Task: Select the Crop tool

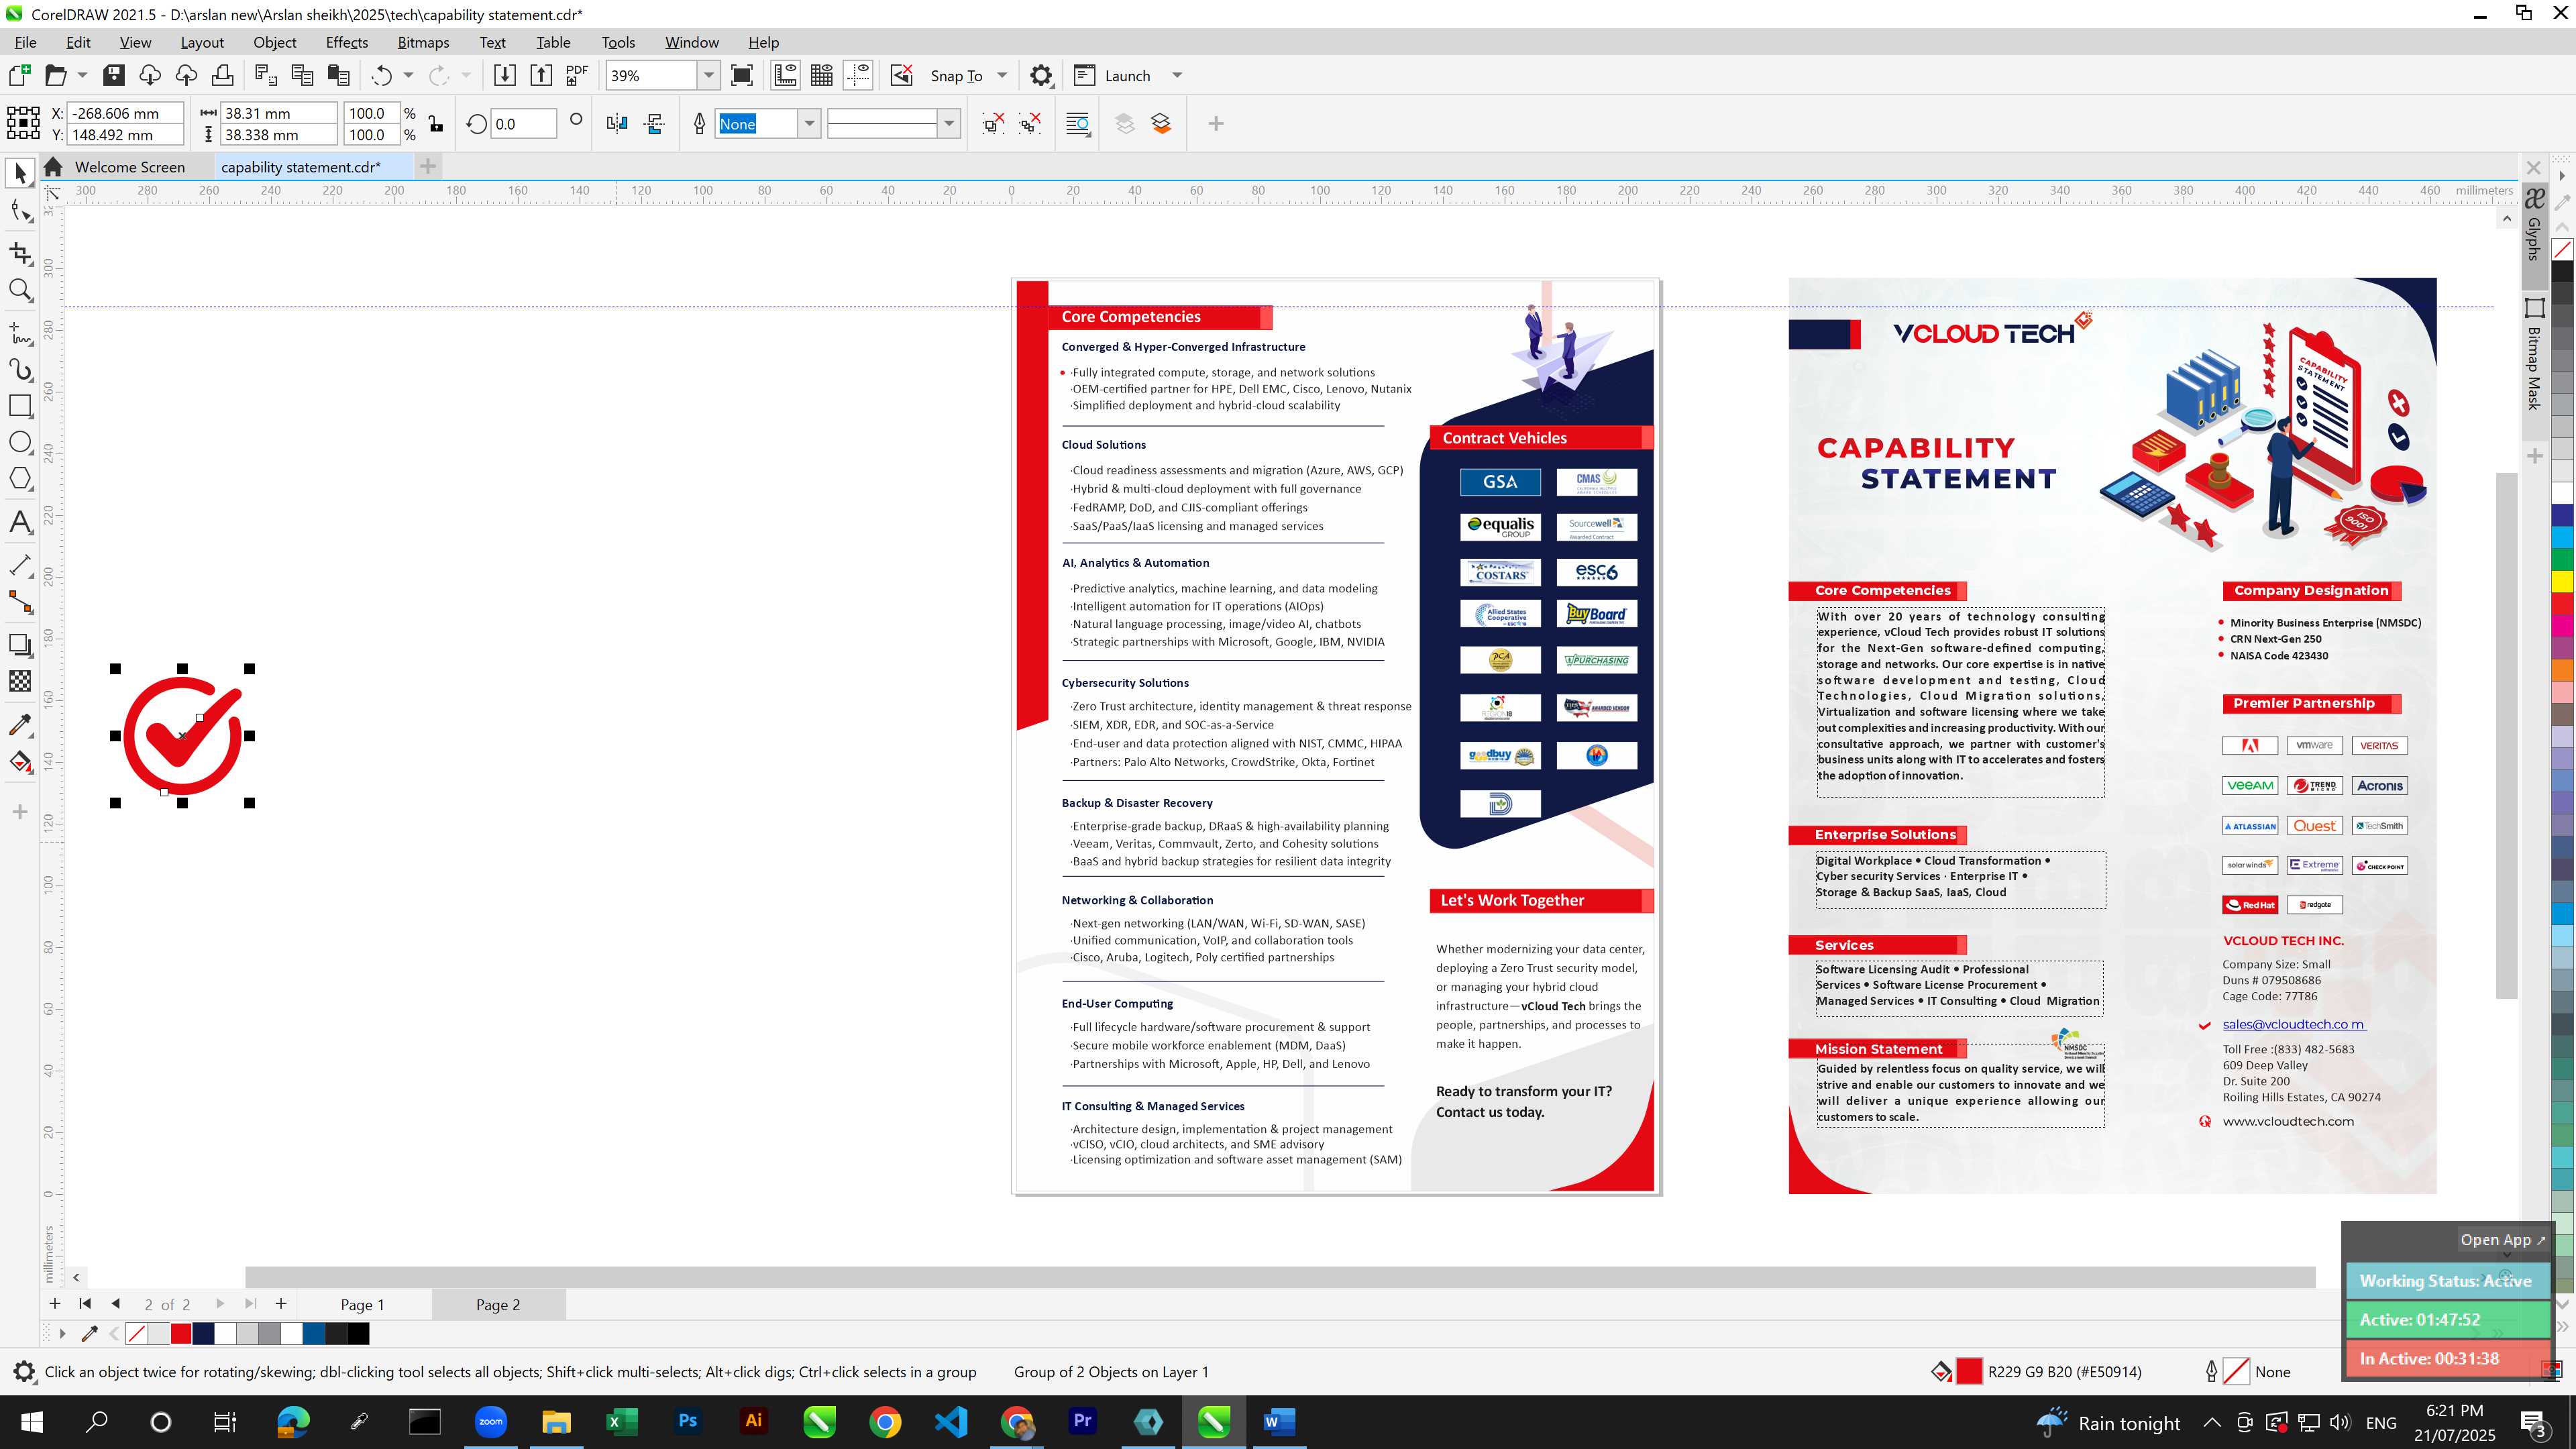Action: tap(20, 254)
